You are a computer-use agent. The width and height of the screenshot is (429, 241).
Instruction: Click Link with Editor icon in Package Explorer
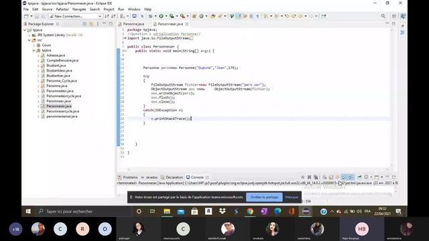click(x=91, y=24)
